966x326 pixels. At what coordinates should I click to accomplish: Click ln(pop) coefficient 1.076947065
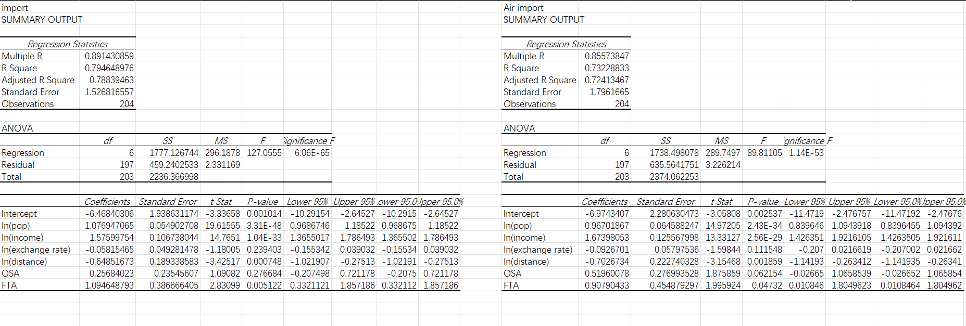[109, 226]
